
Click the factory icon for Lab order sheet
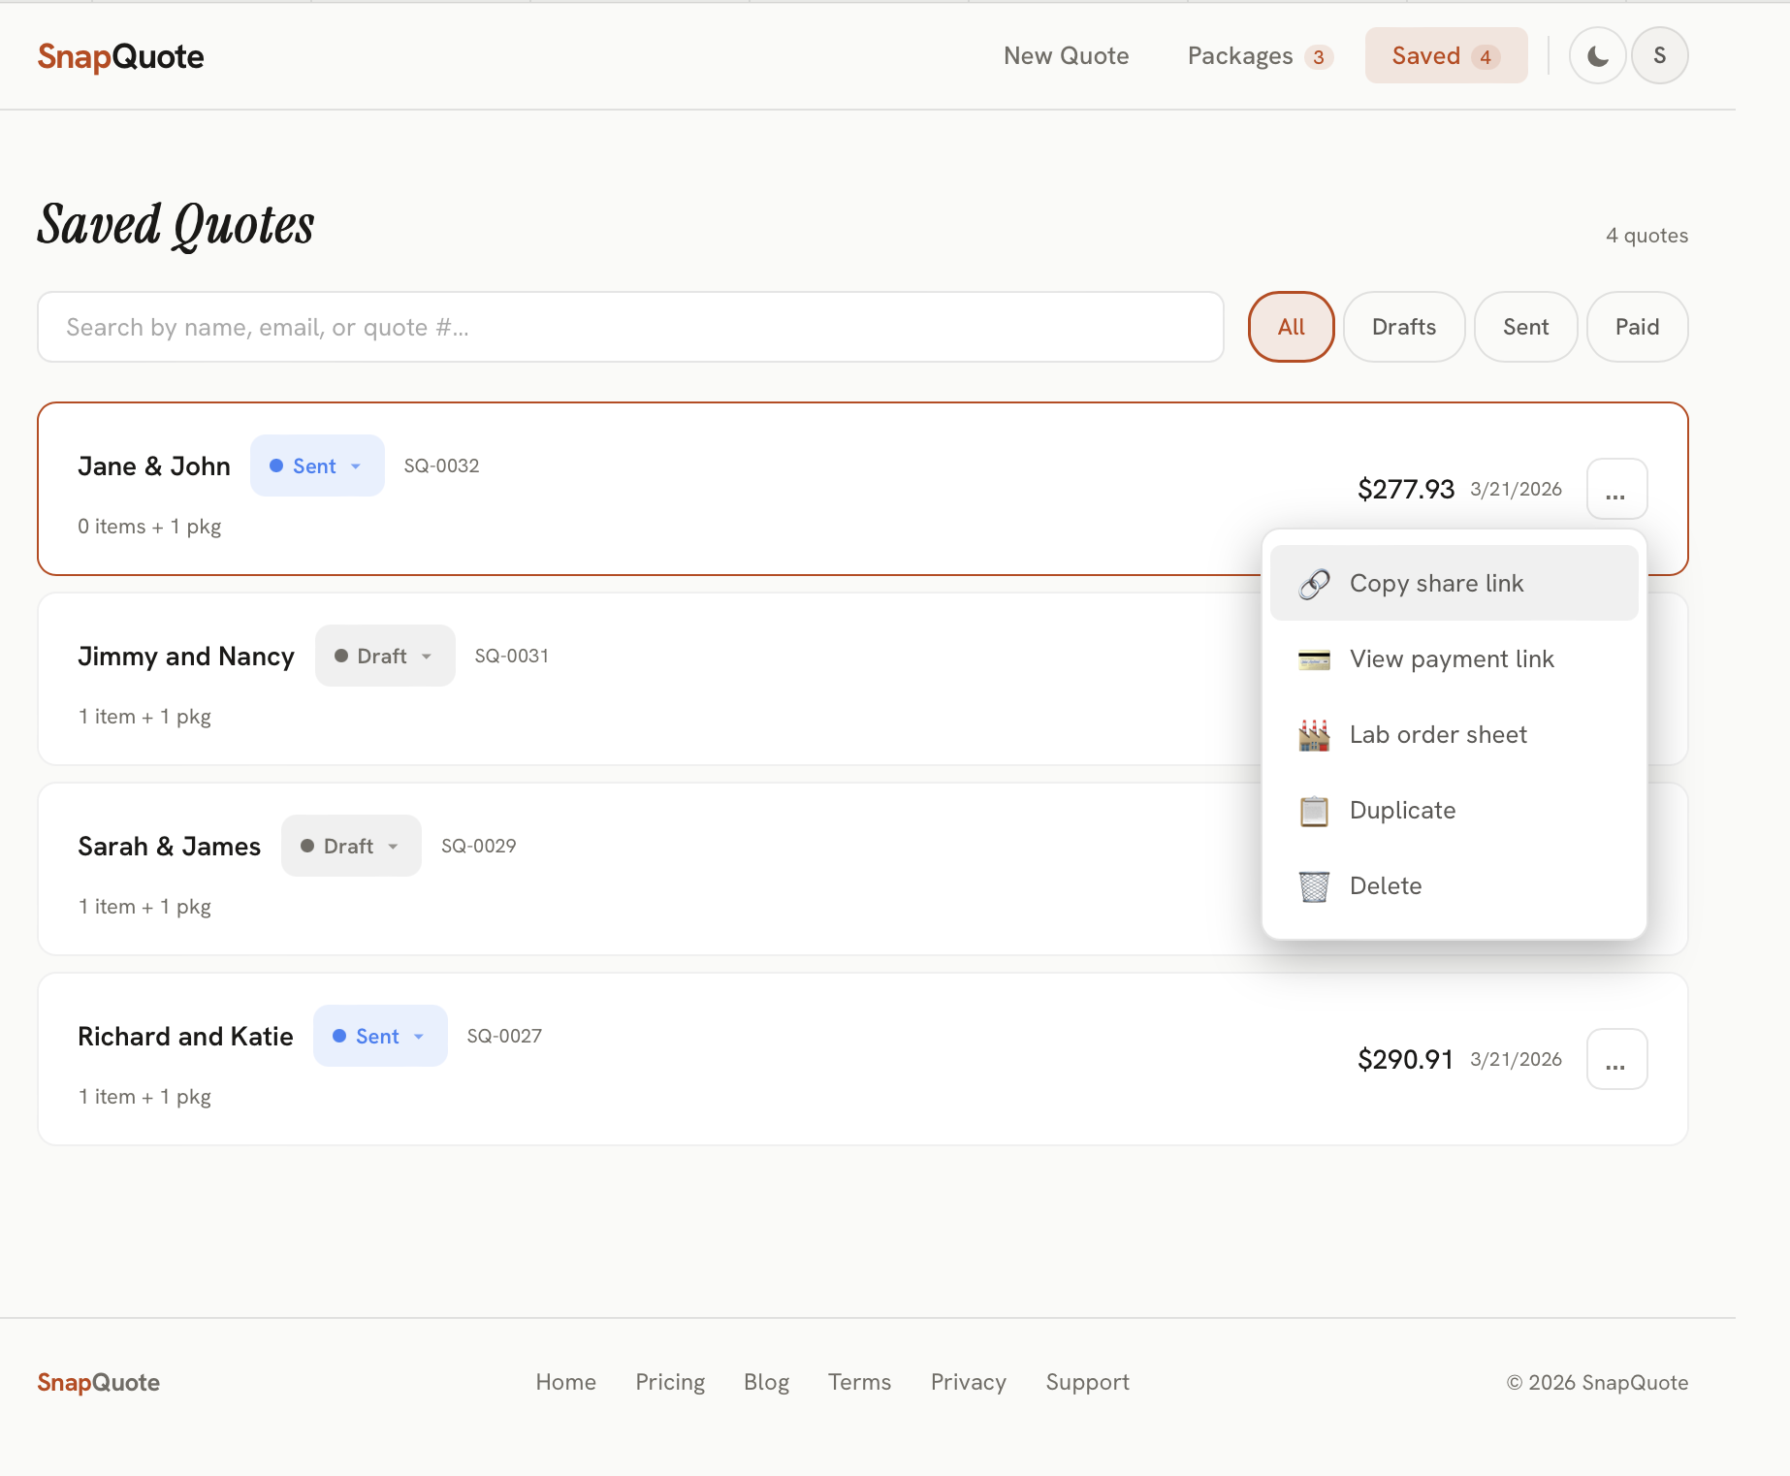pyautogui.click(x=1314, y=735)
